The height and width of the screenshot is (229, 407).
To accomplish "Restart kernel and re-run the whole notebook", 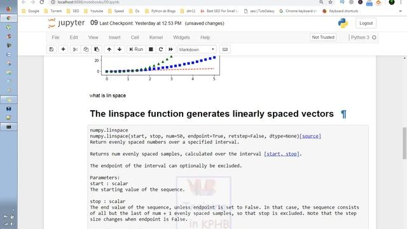I will [170, 50].
